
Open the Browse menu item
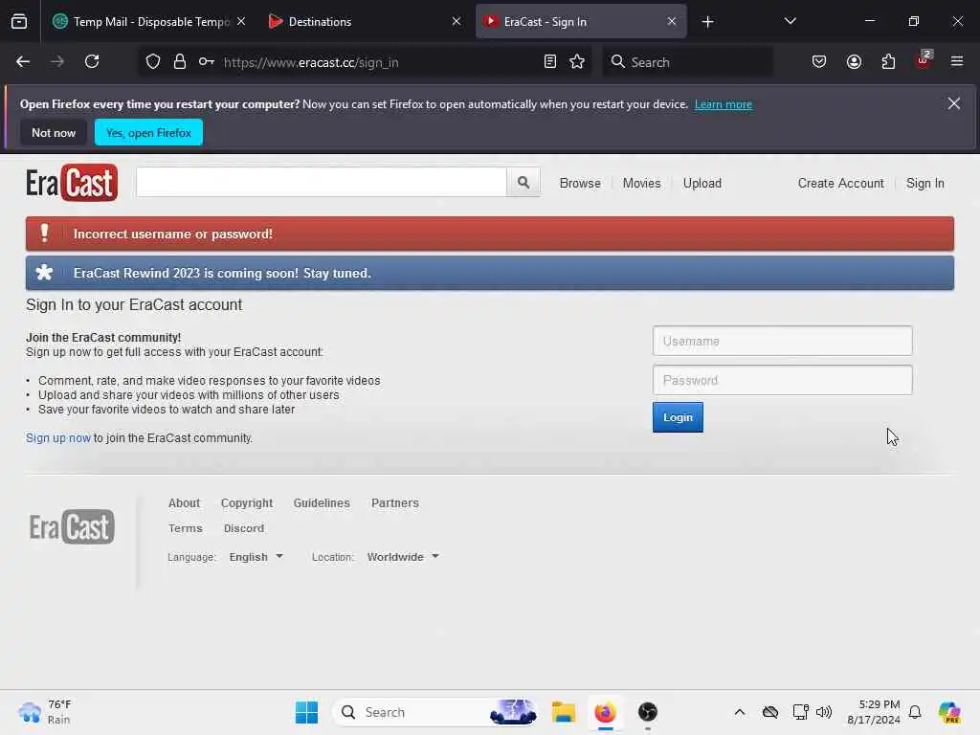(x=580, y=183)
